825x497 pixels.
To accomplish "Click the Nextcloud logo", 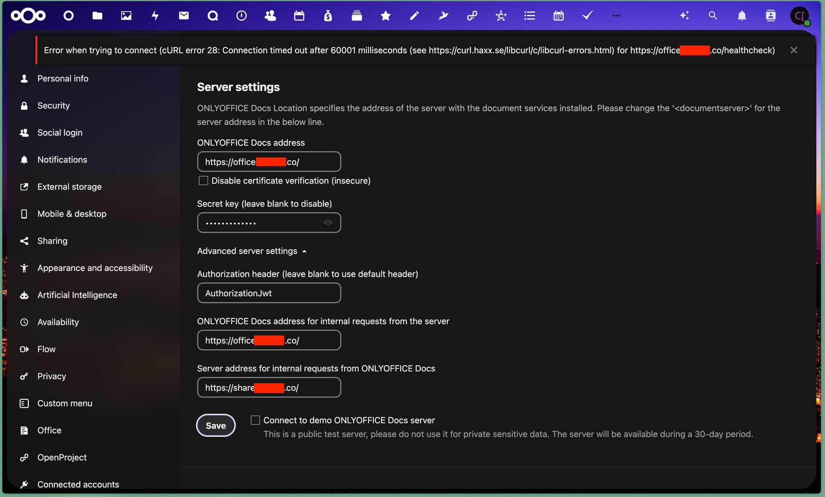I will click(28, 16).
